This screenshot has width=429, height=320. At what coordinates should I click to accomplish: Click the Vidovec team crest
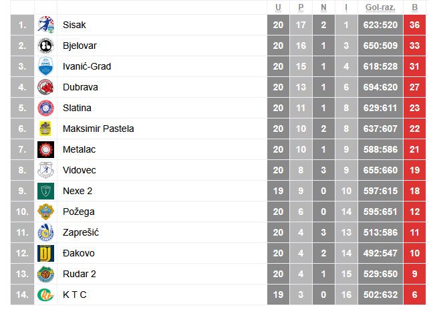tap(45, 170)
